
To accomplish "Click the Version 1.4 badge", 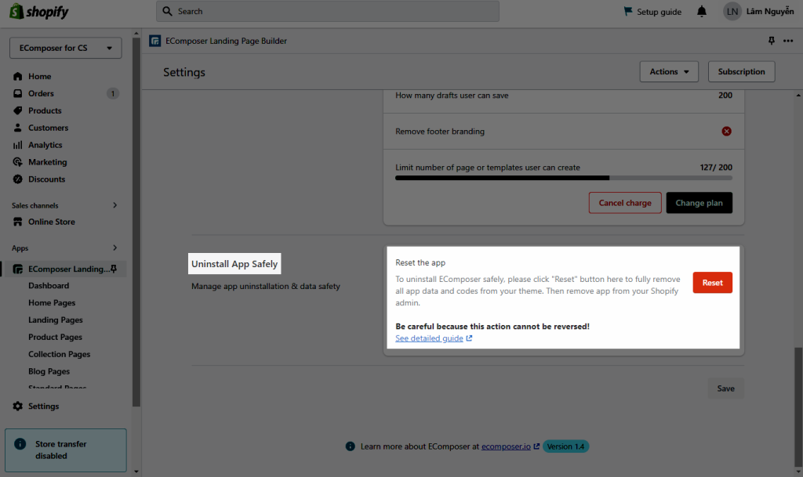I will click(x=565, y=446).
